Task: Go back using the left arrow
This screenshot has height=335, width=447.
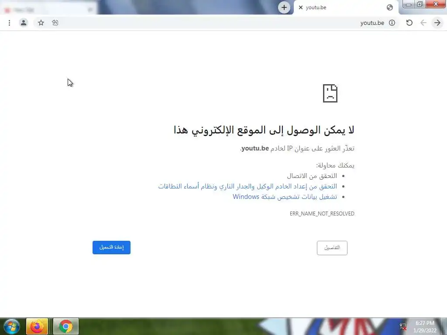Action: [423, 23]
